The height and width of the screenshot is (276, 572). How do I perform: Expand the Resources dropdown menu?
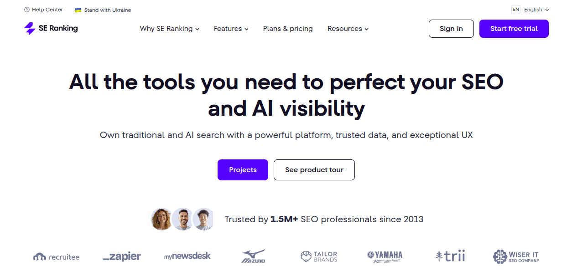pyautogui.click(x=348, y=29)
